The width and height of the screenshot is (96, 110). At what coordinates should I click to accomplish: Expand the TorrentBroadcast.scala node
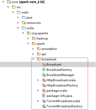[x=38, y=101]
